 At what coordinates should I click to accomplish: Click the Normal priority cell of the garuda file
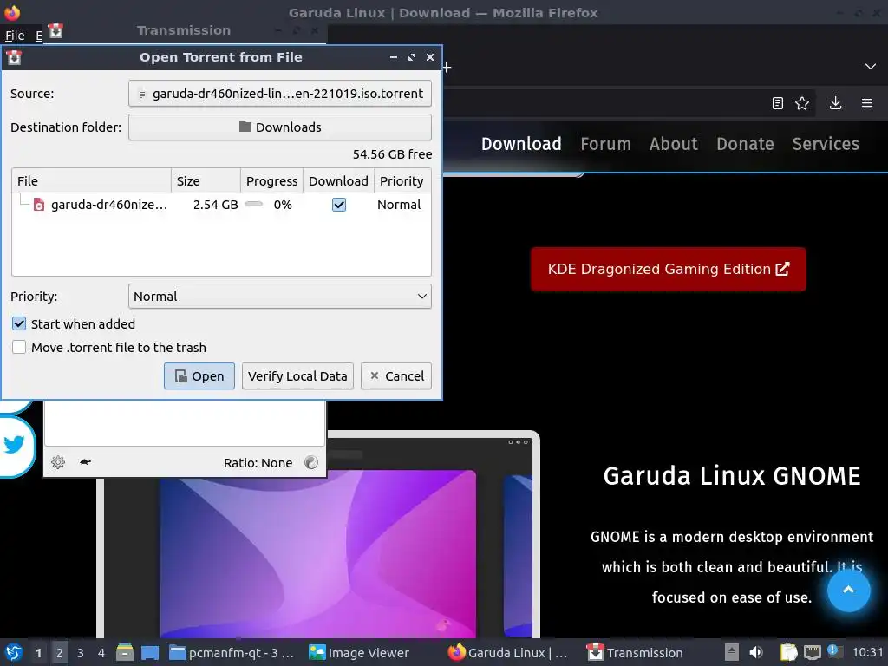(399, 205)
